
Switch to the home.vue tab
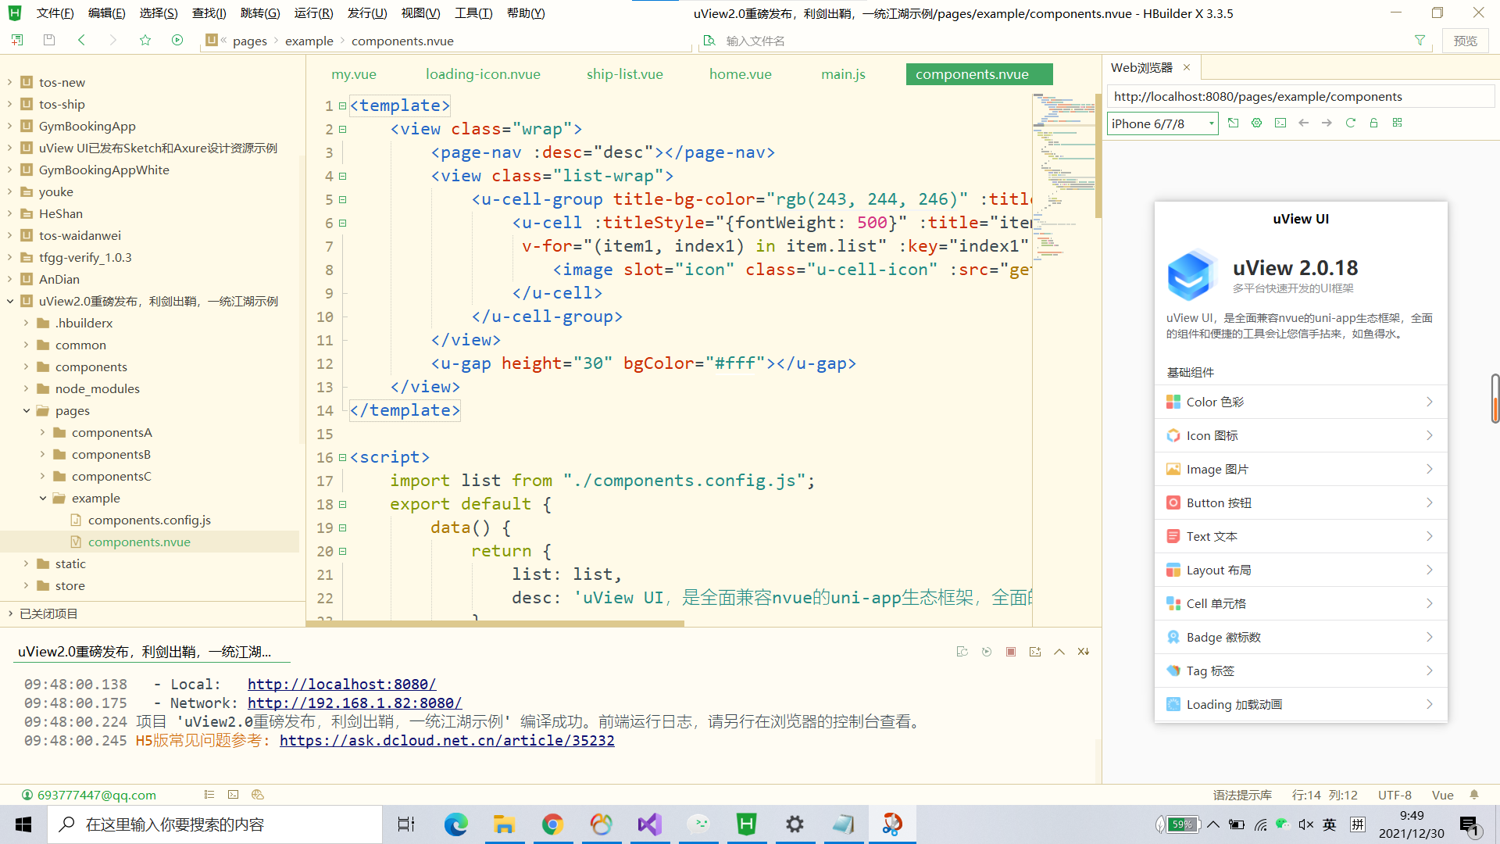tap(740, 74)
